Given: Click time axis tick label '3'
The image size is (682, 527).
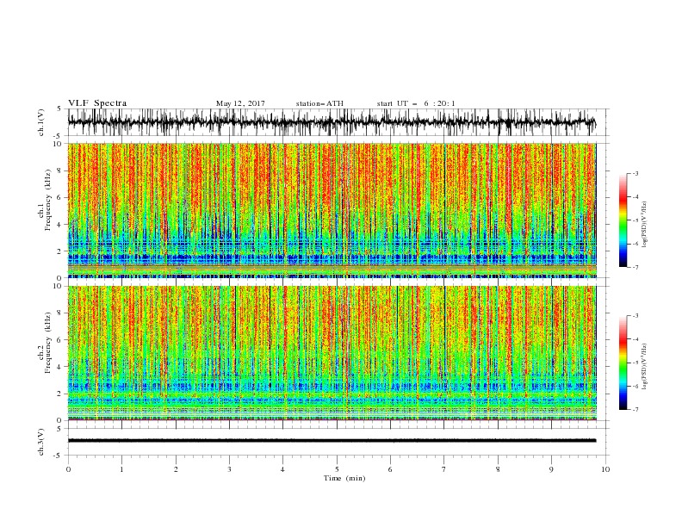Looking at the screenshot, I should [x=229, y=469].
